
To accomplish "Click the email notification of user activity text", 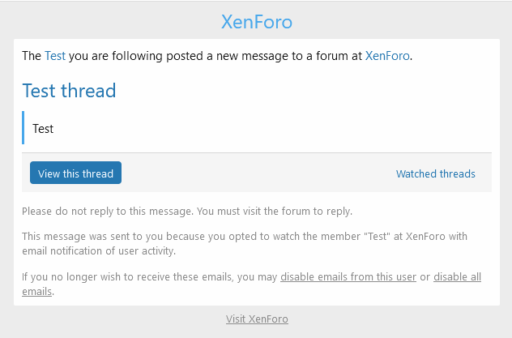I will [99, 250].
